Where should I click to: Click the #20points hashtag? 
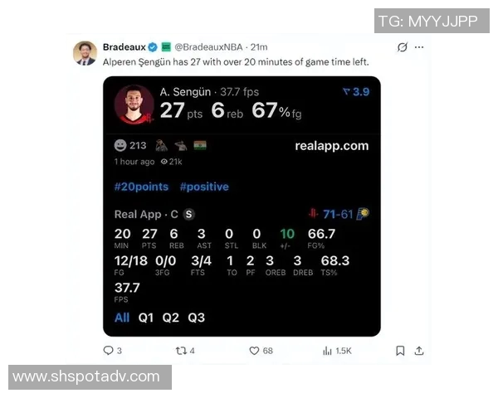point(141,187)
